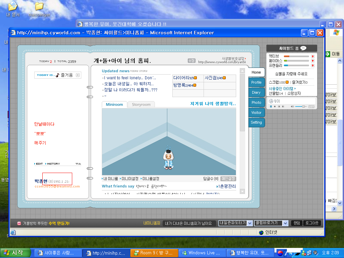The width and height of the screenshot is (344, 258).
Task: Skip to previous track
Action: 279,106
